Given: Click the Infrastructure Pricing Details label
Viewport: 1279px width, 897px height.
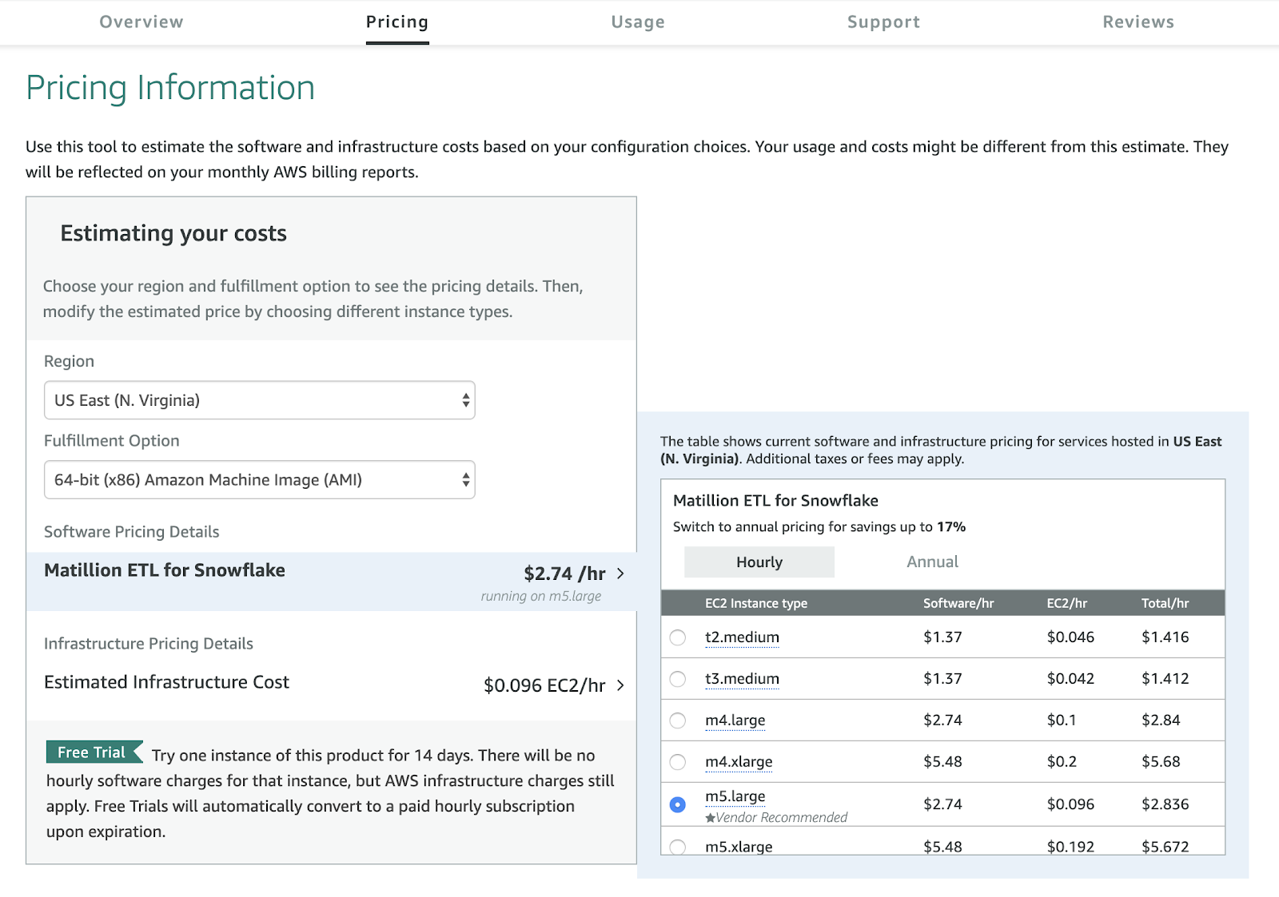Looking at the screenshot, I should (x=148, y=644).
